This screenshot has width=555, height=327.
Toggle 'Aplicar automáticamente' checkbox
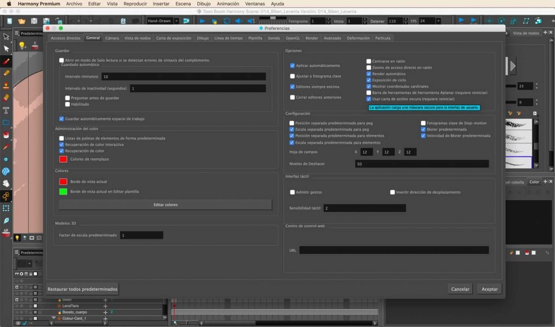pyautogui.click(x=292, y=66)
